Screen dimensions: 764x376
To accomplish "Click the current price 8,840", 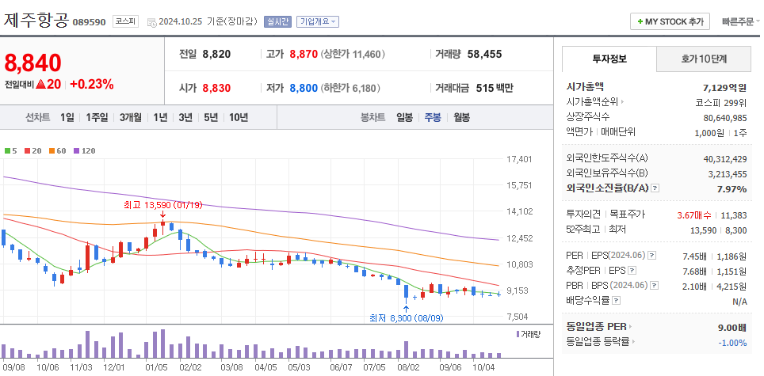I will coord(33,63).
